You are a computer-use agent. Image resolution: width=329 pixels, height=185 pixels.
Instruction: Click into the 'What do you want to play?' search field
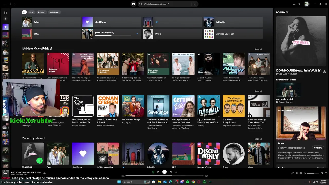click(x=167, y=4)
